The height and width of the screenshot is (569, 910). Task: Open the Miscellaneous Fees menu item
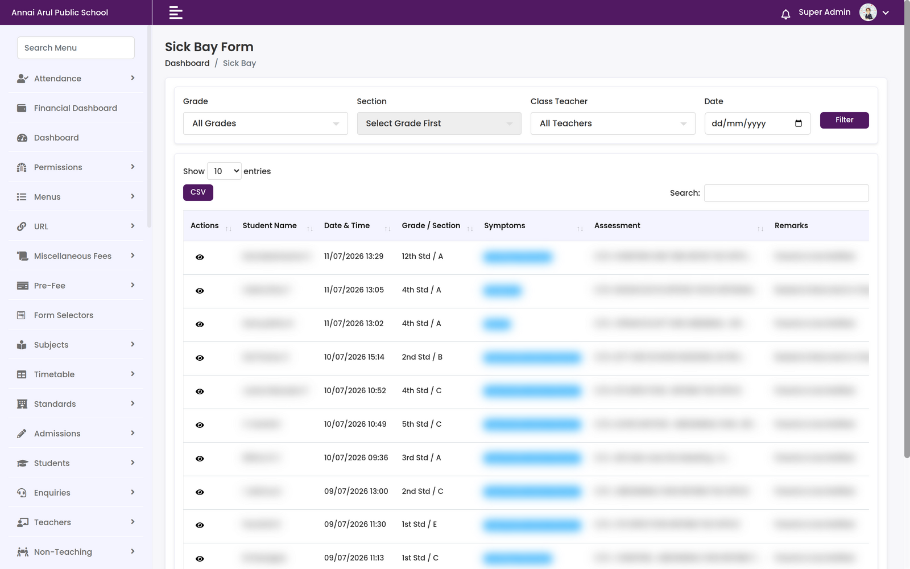pyautogui.click(x=76, y=256)
